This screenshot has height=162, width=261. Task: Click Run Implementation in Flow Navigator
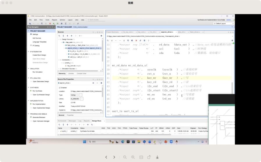point(40,104)
